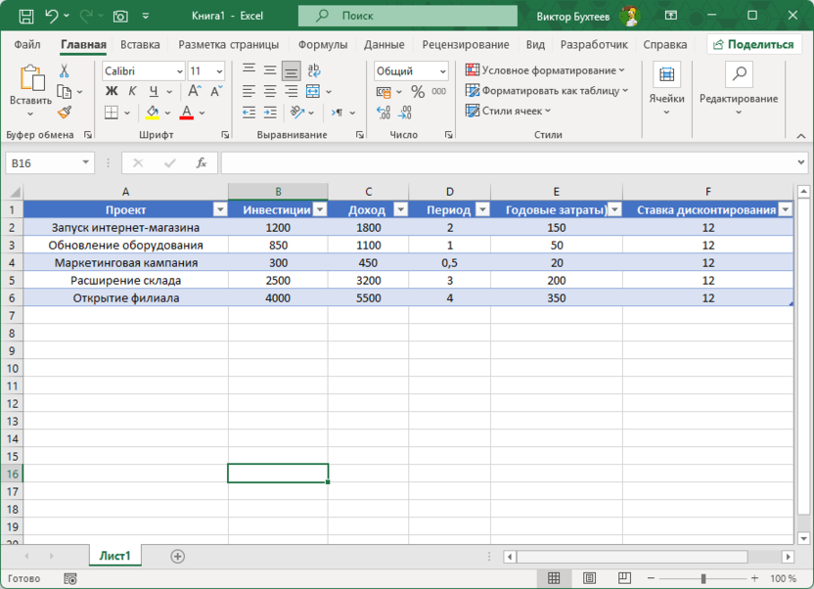The image size is (814, 589).
Task: Switch to the Формулы tab
Action: click(x=323, y=45)
